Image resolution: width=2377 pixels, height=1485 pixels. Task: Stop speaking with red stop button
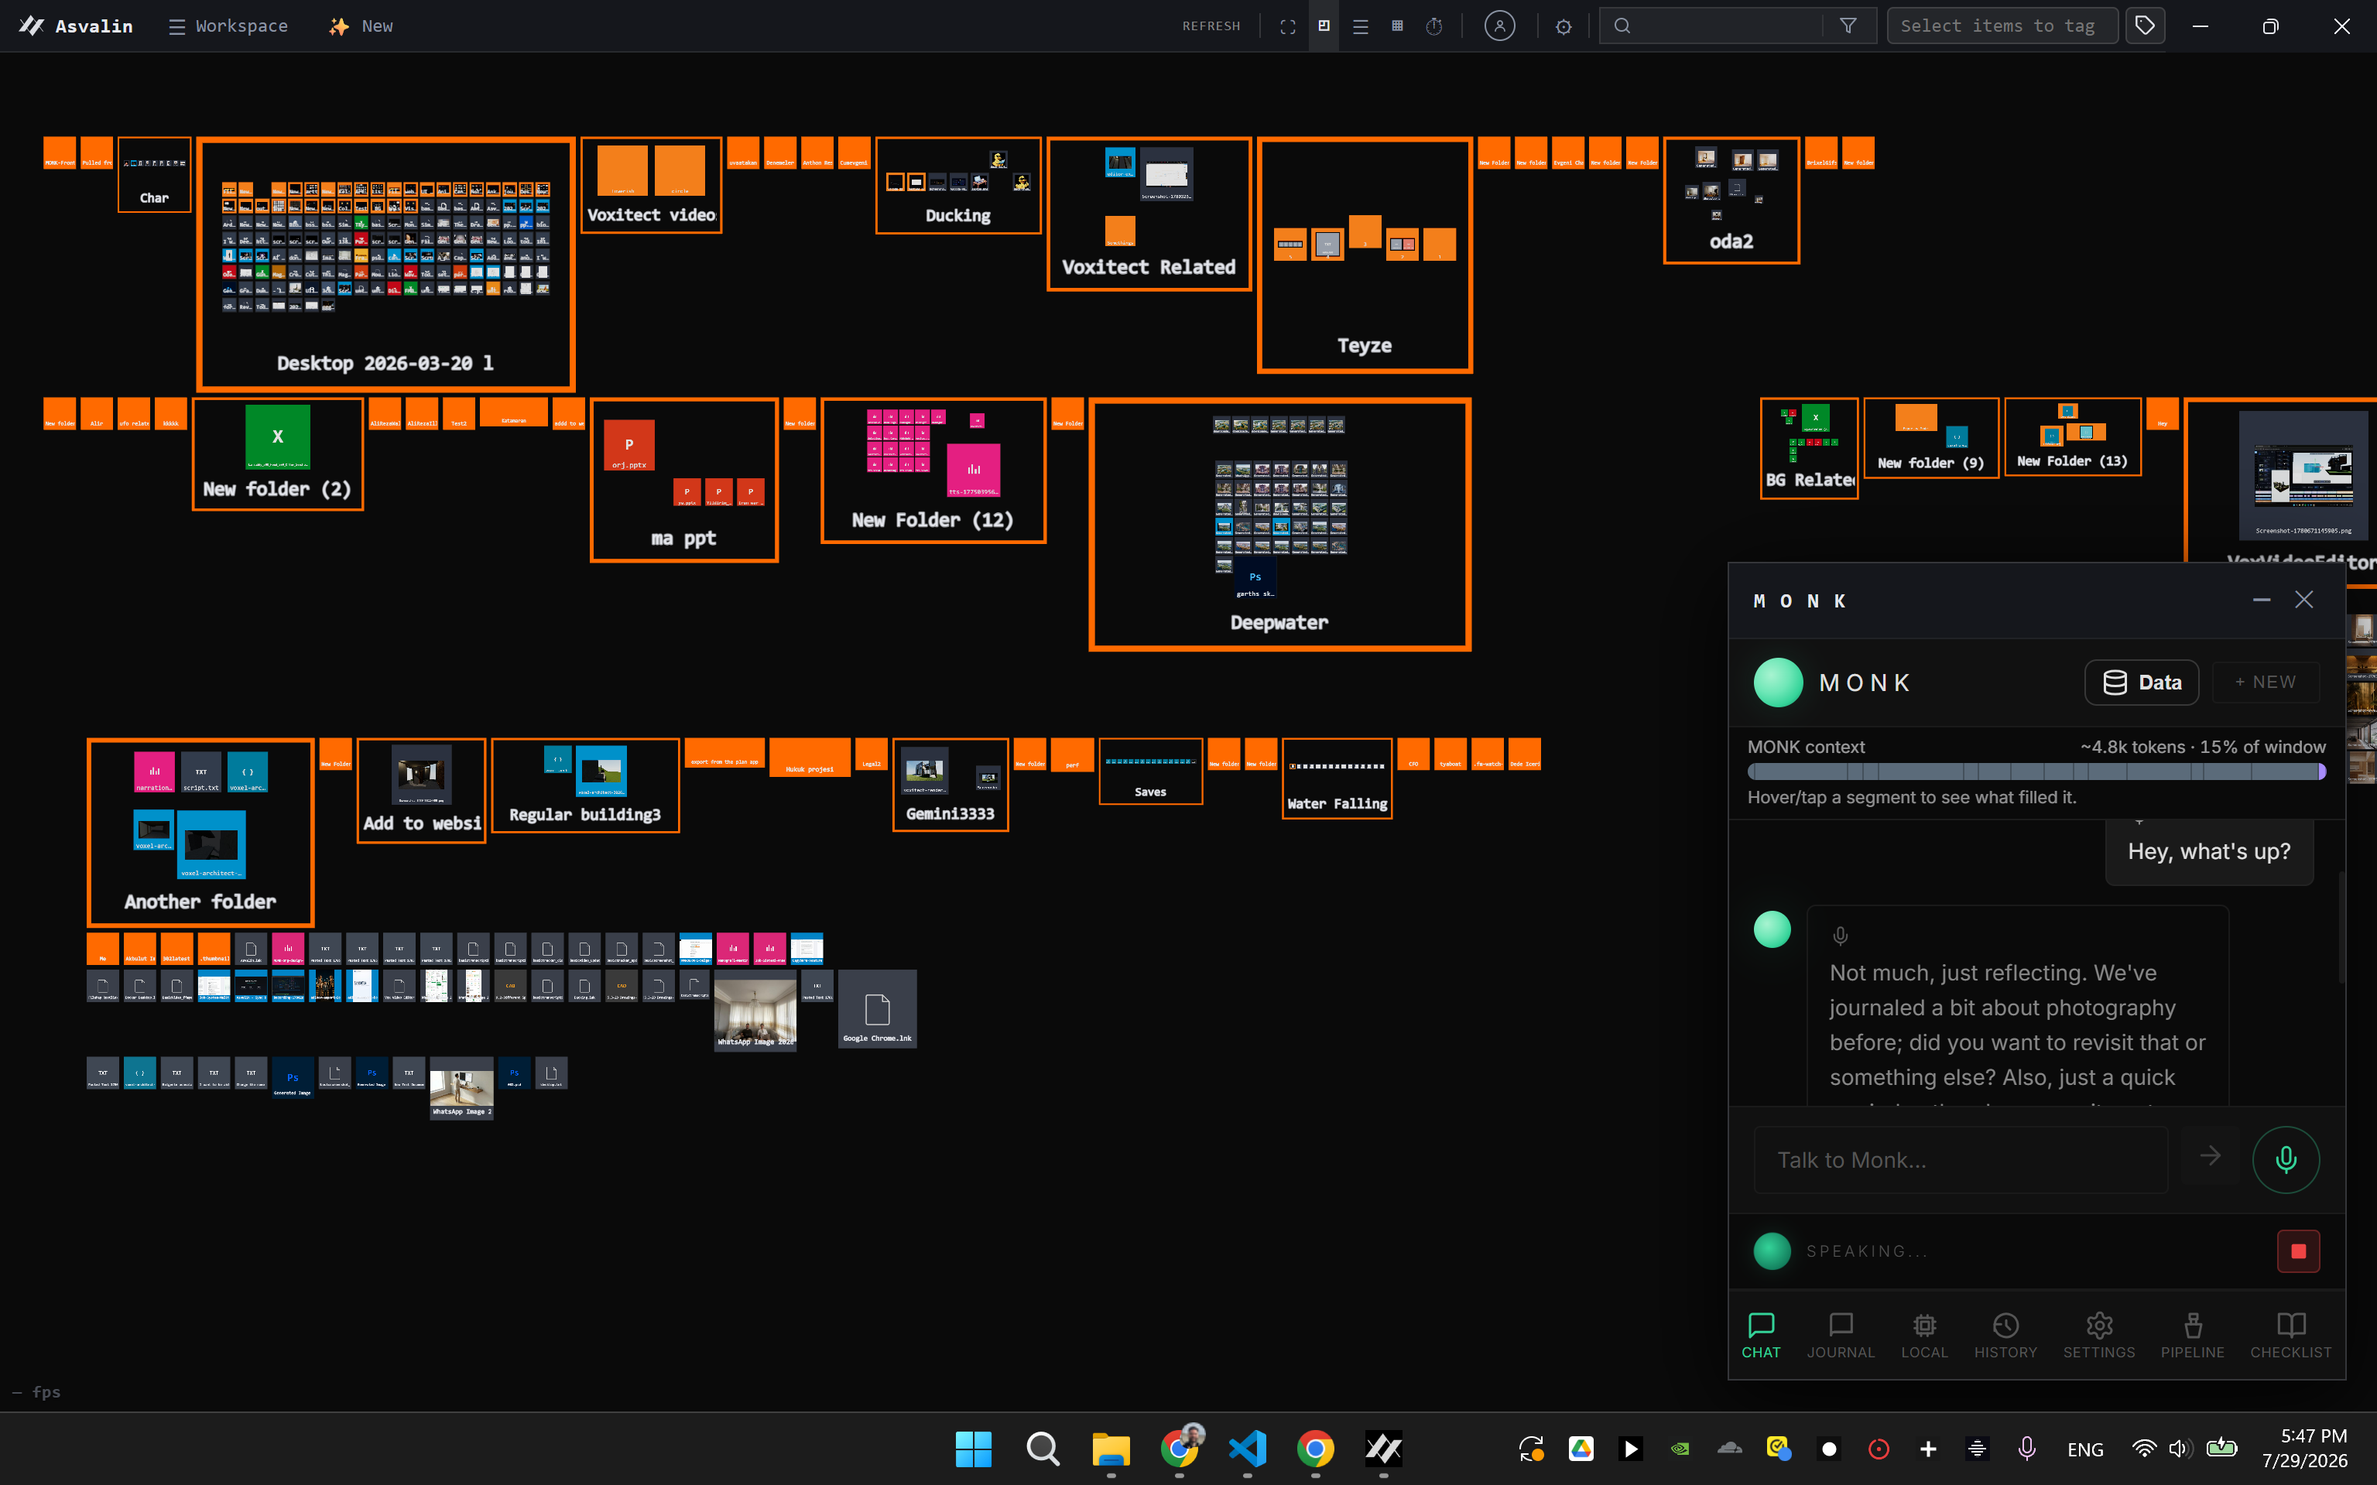point(2298,1251)
